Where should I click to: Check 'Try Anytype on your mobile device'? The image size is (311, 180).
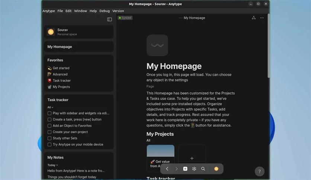tap(49, 145)
